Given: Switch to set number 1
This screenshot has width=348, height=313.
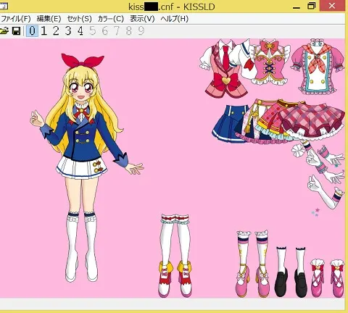Looking at the screenshot, I should tap(44, 31).
